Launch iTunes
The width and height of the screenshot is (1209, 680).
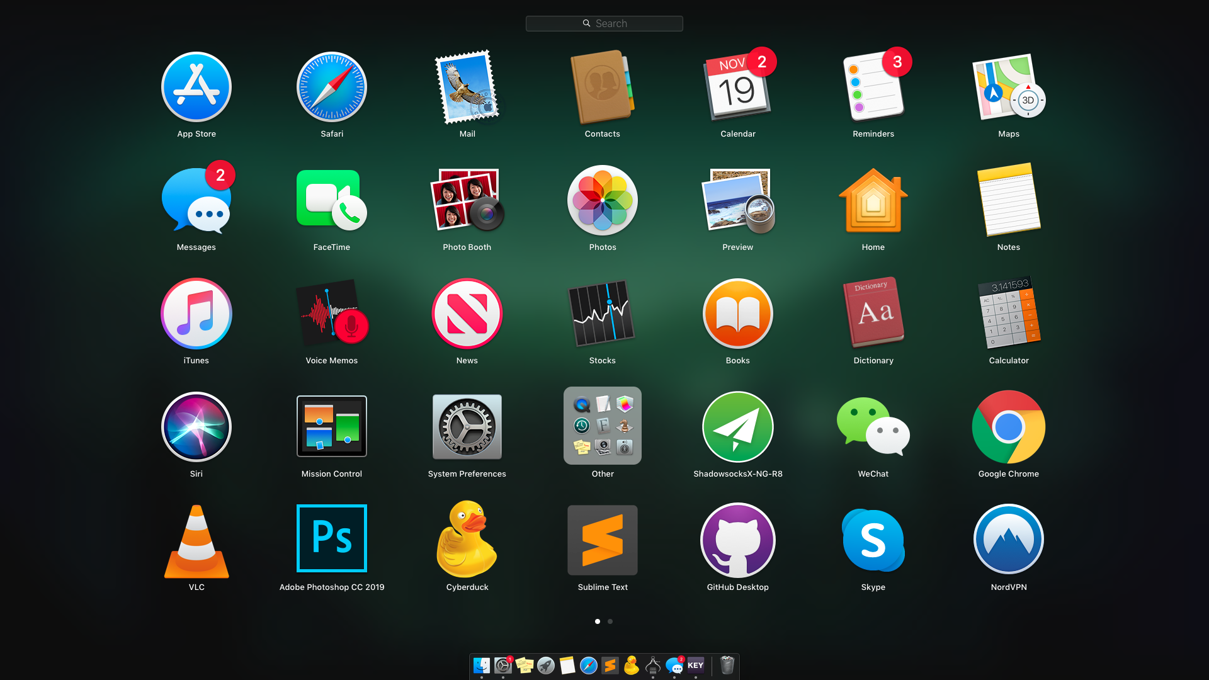196,314
